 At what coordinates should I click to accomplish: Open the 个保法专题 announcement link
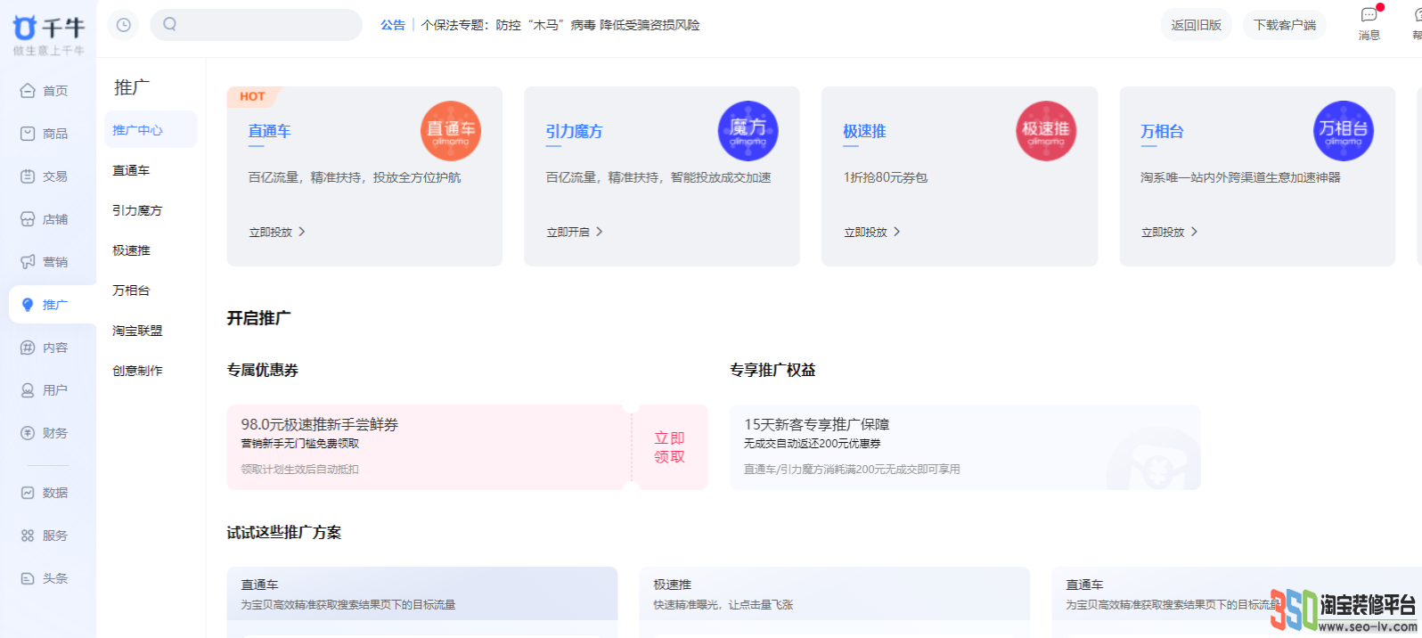pos(560,25)
